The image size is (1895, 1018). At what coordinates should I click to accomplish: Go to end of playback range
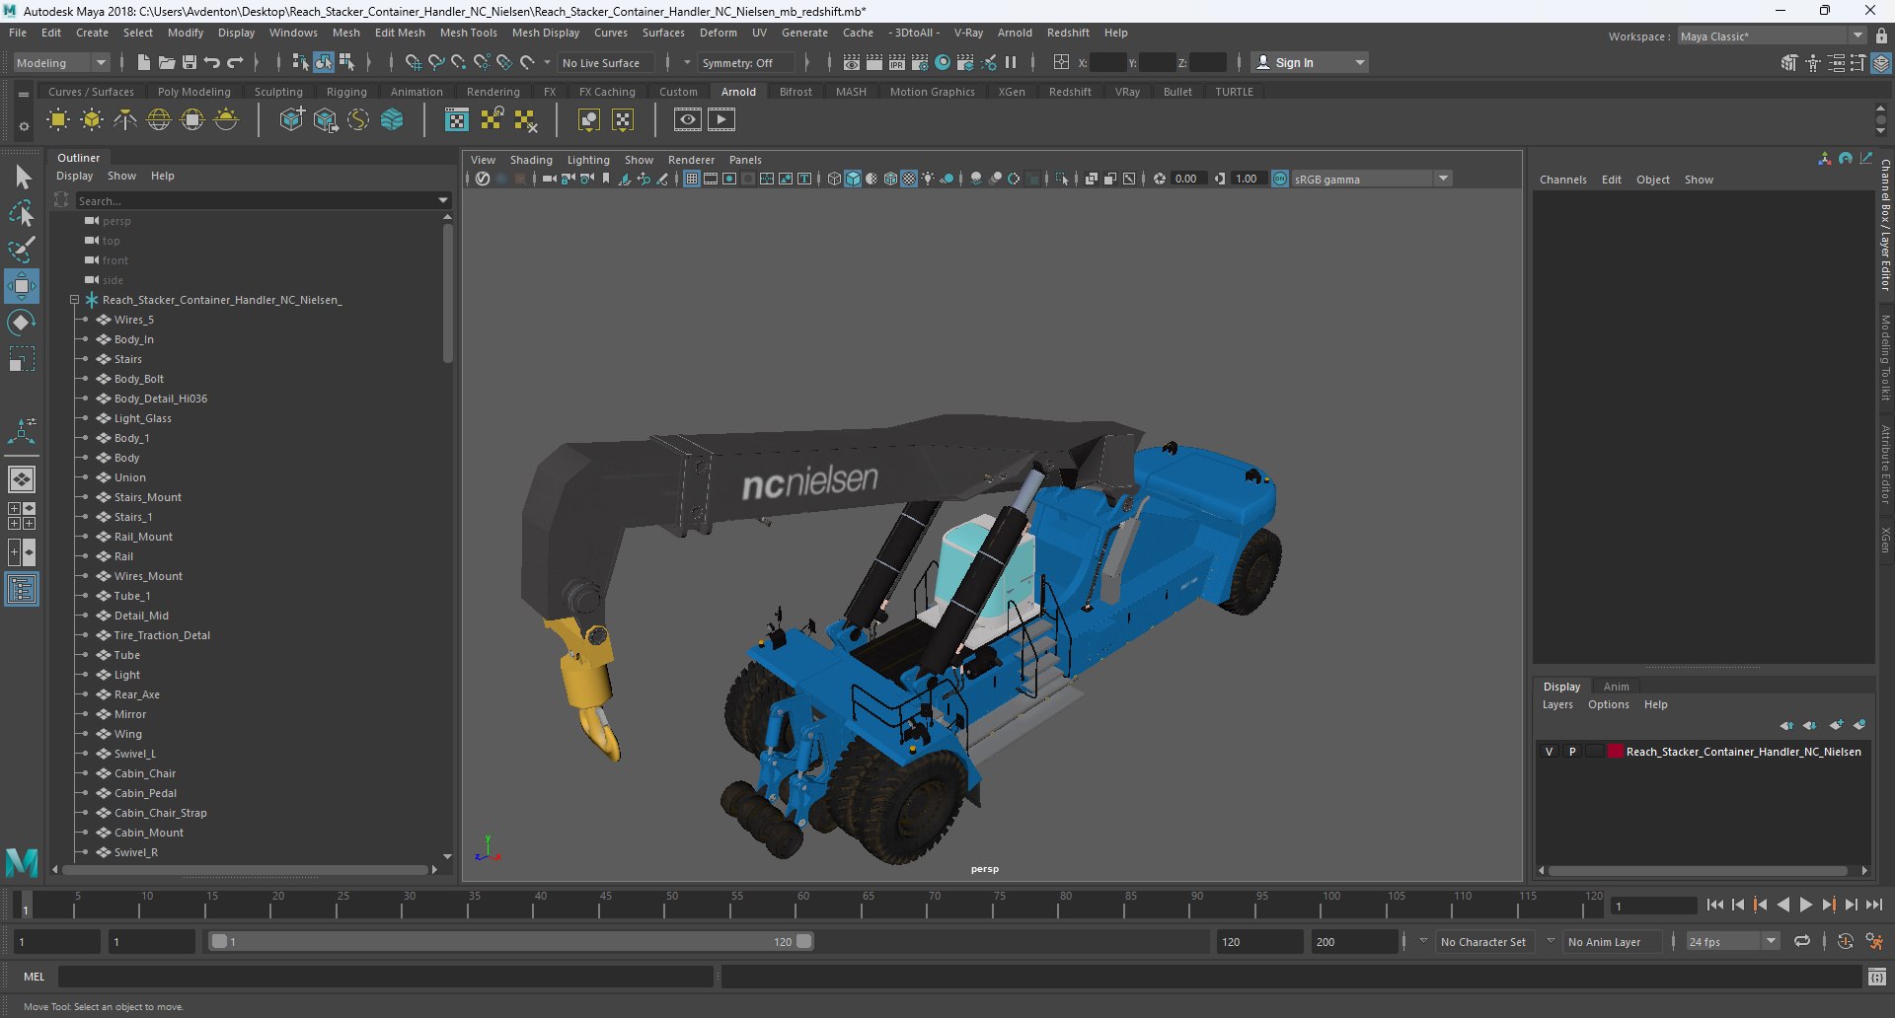(1874, 905)
